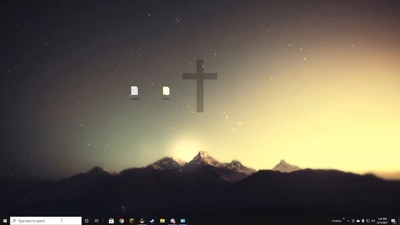Open Cortana from the taskbar circle icon
This screenshot has width=400, height=225.
coord(86,221)
